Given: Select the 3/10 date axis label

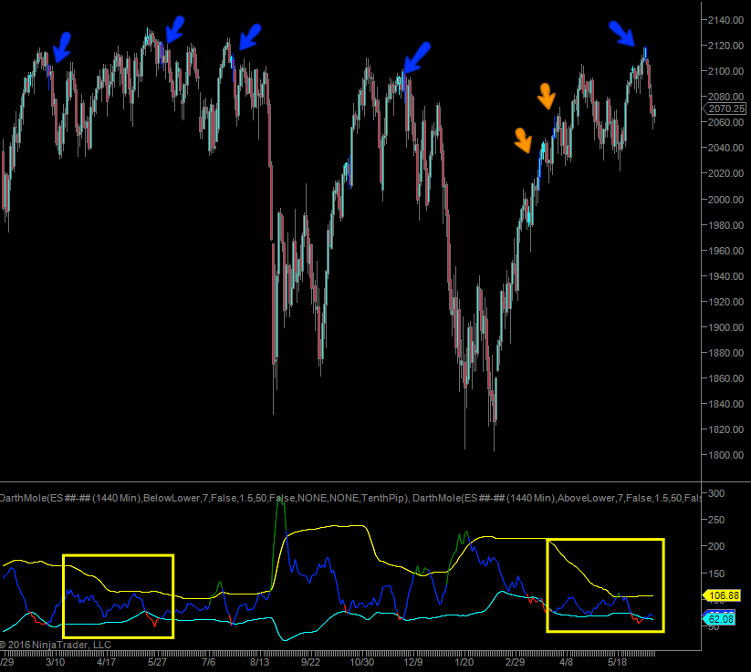Looking at the screenshot, I should (55, 663).
